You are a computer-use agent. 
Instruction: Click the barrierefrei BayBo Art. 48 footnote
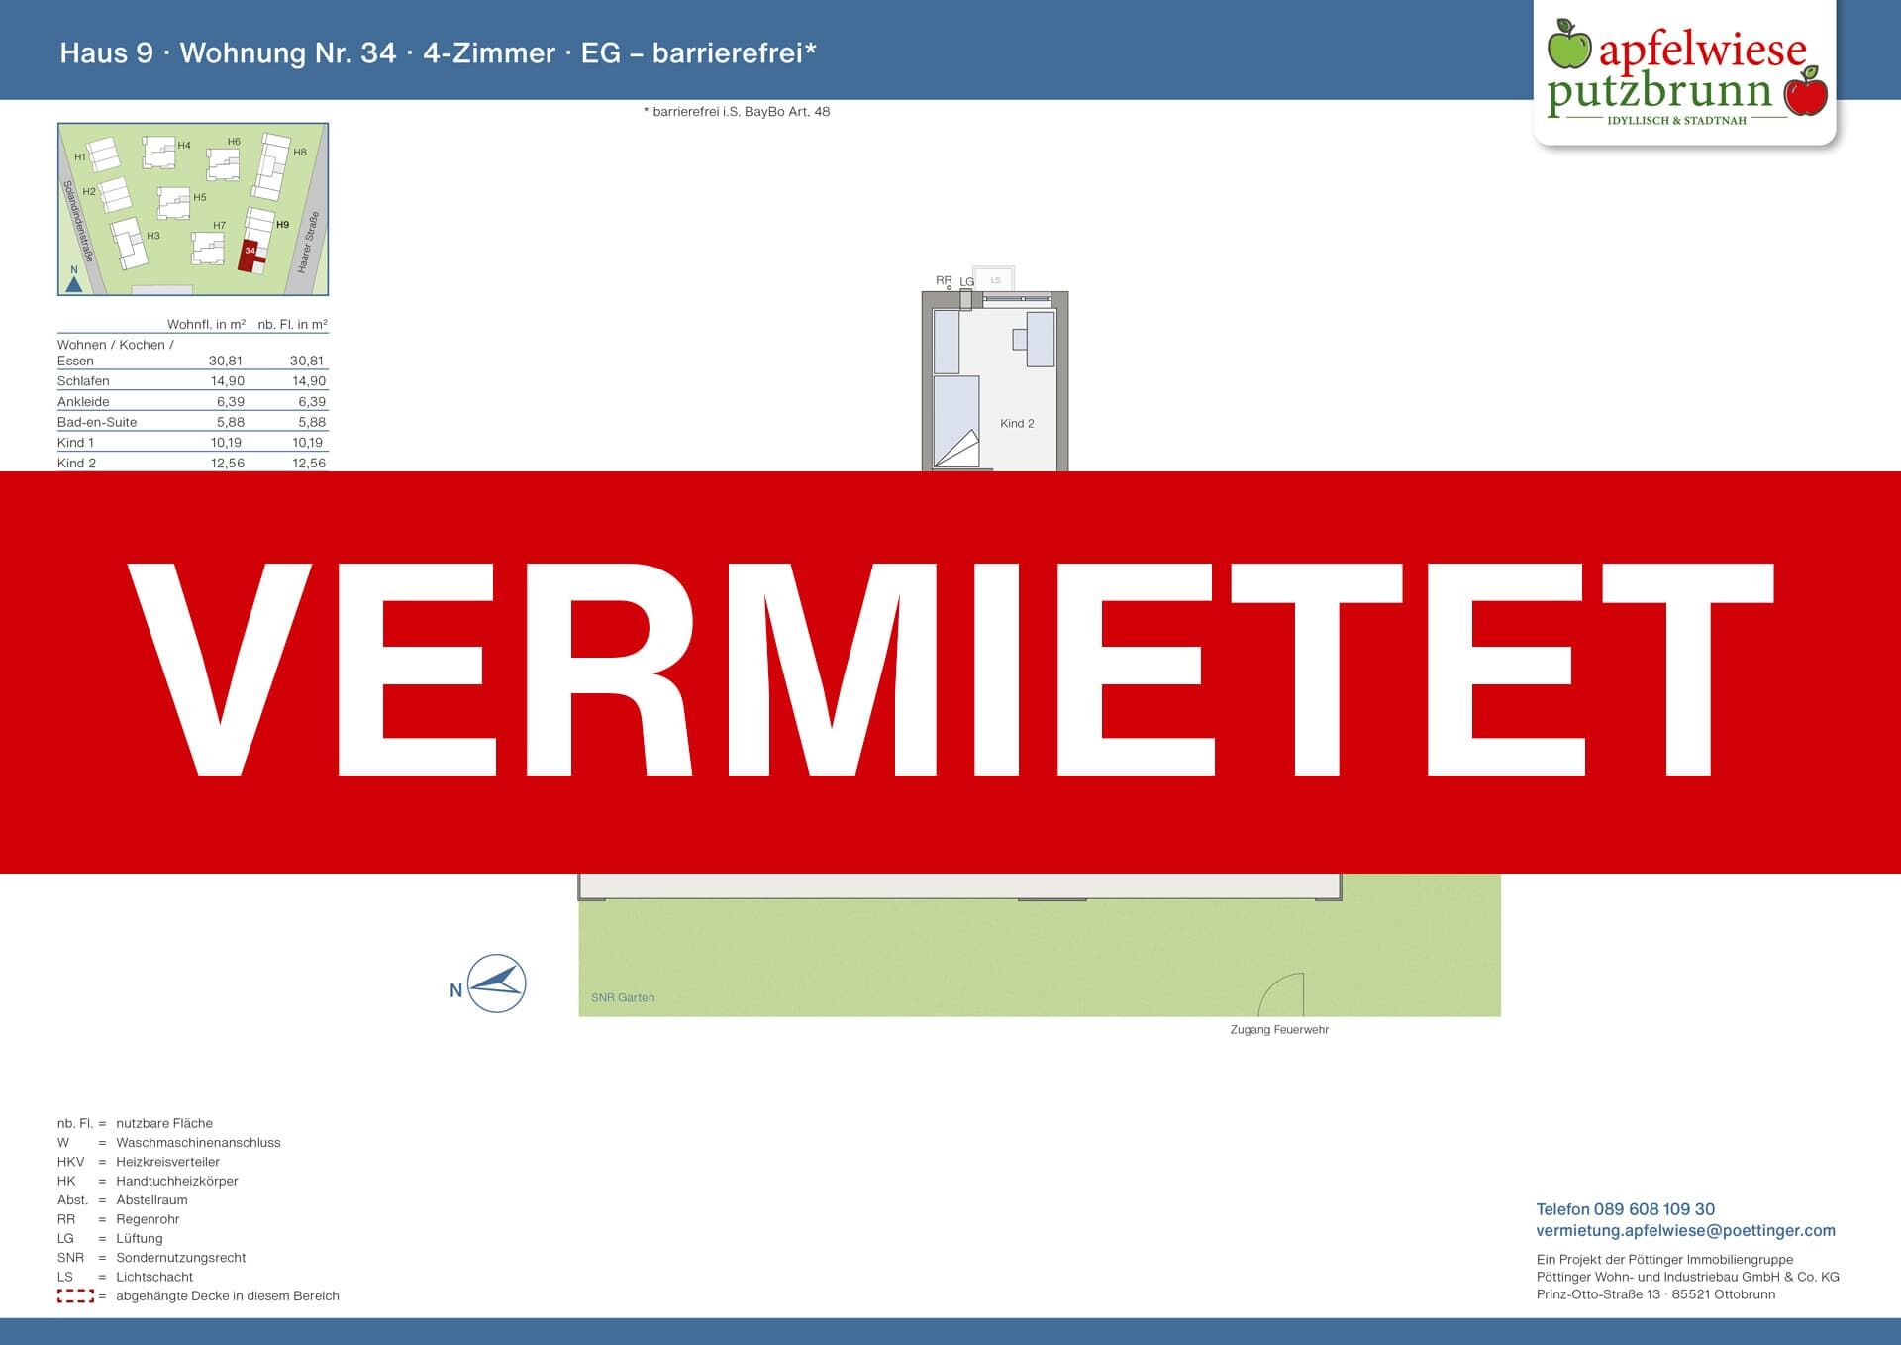[x=737, y=112]
